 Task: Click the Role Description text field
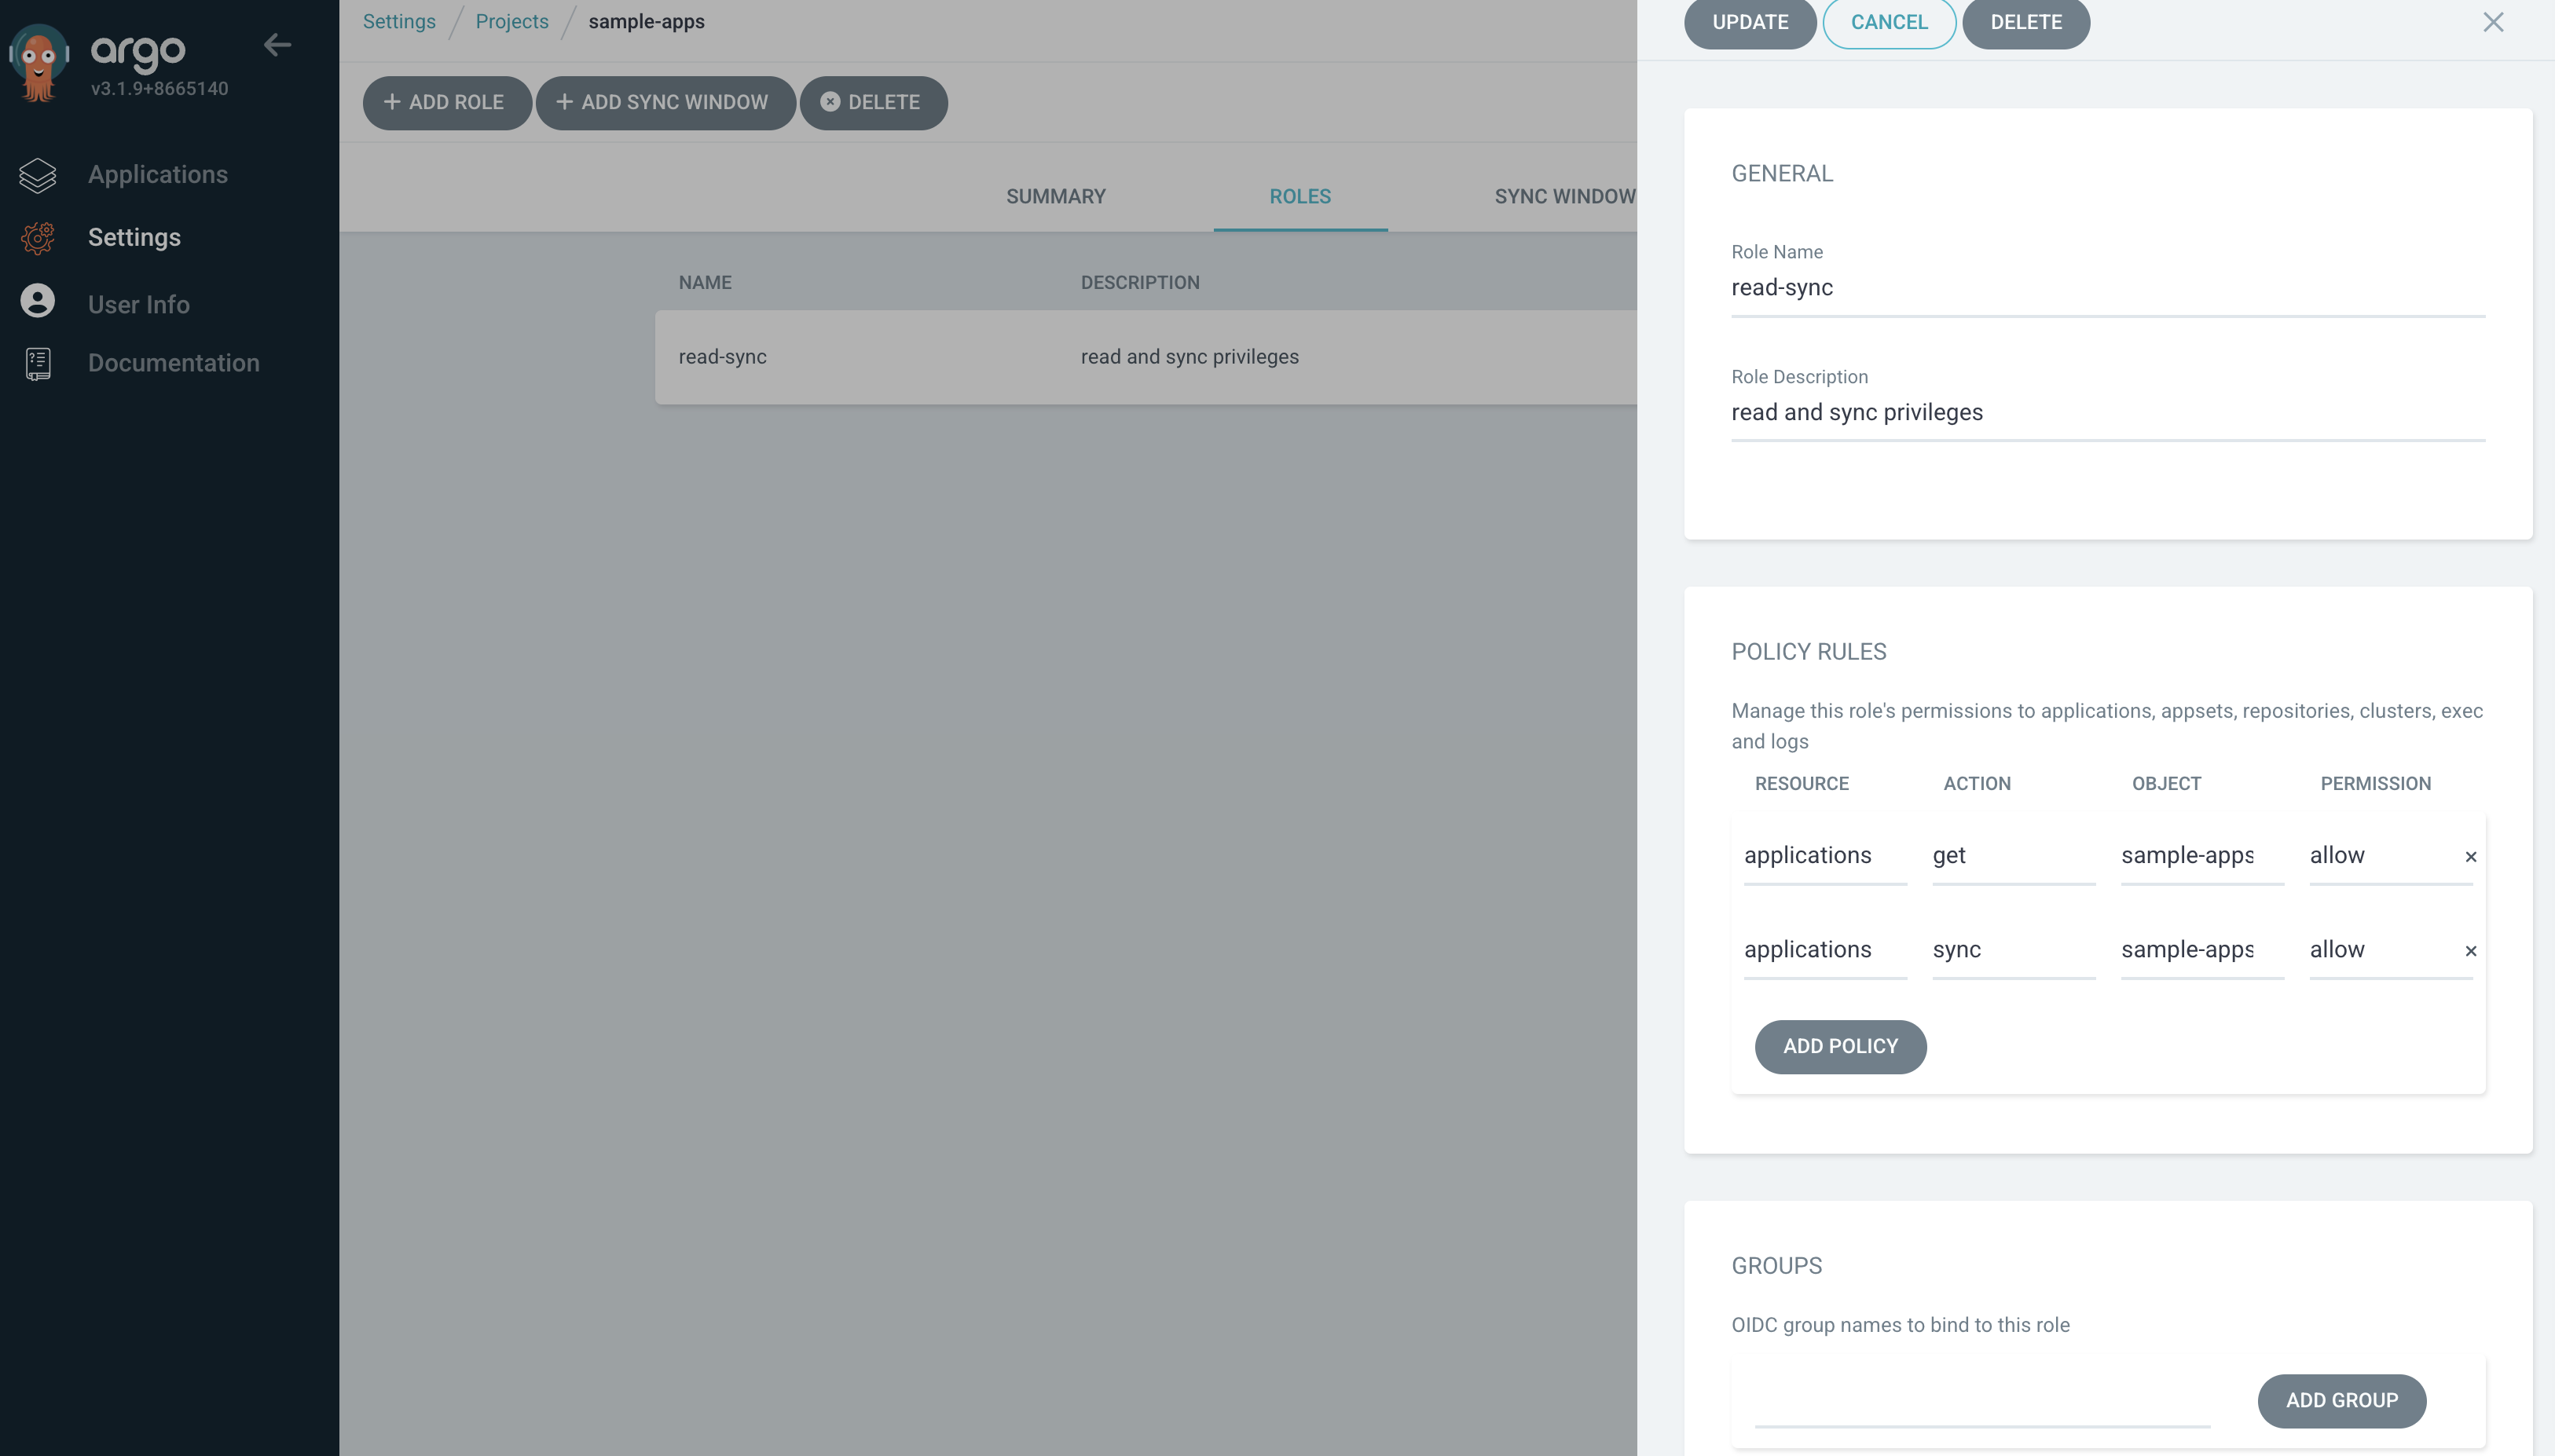pyautogui.click(x=2107, y=413)
